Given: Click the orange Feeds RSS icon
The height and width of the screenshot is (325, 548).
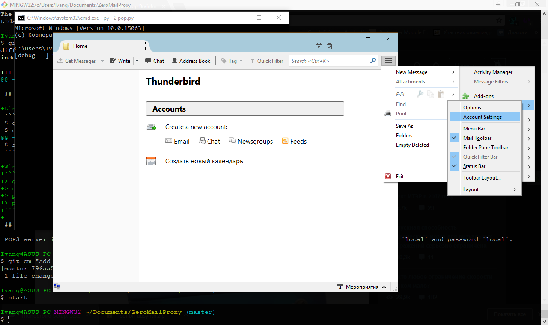Looking at the screenshot, I should pyautogui.click(x=285, y=141).
